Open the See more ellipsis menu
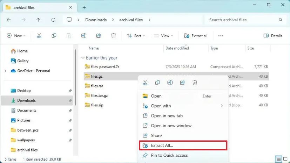 [221, 36]
